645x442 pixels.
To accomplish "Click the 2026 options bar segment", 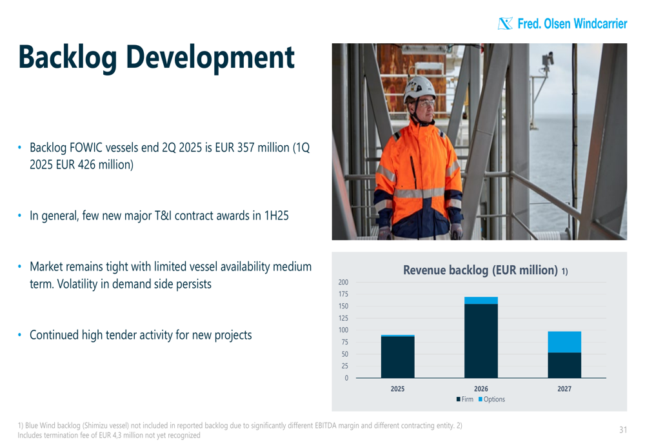I will 481,300.
